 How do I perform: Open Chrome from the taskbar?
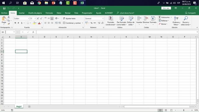click(x=39, y=3)
